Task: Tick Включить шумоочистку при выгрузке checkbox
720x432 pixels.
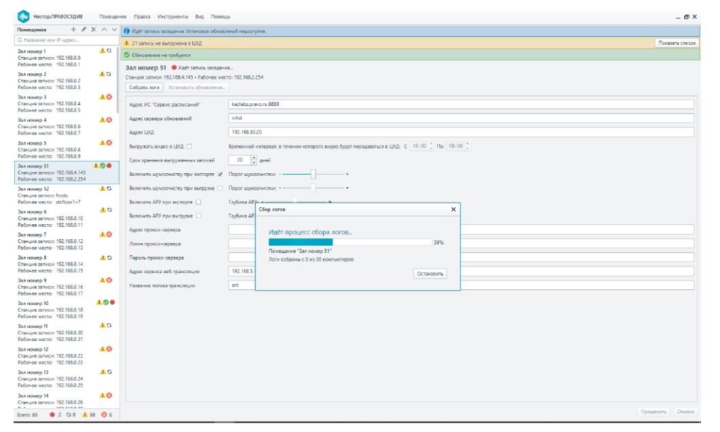Action: tap(220, 187)
